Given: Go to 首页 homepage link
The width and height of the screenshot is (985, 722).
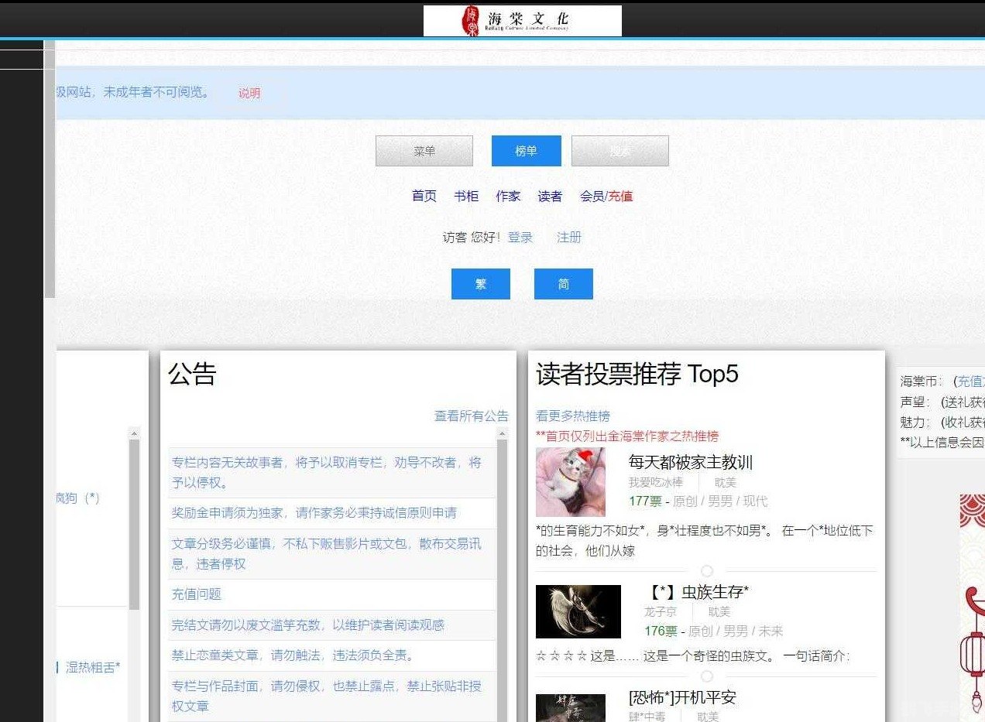Looking at the screenshot, I should click(x=424, y=196).
